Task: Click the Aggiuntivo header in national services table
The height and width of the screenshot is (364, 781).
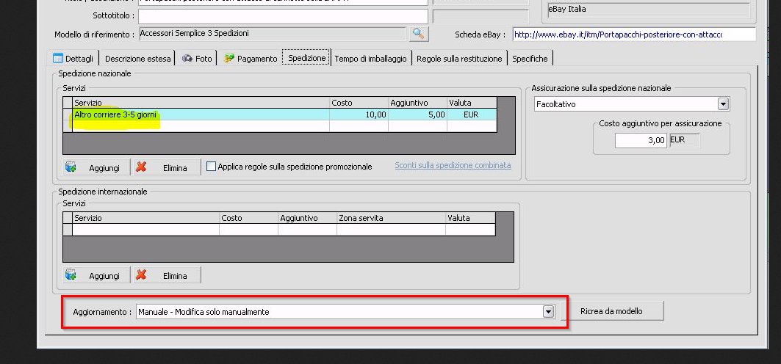Action: (417, 103)
